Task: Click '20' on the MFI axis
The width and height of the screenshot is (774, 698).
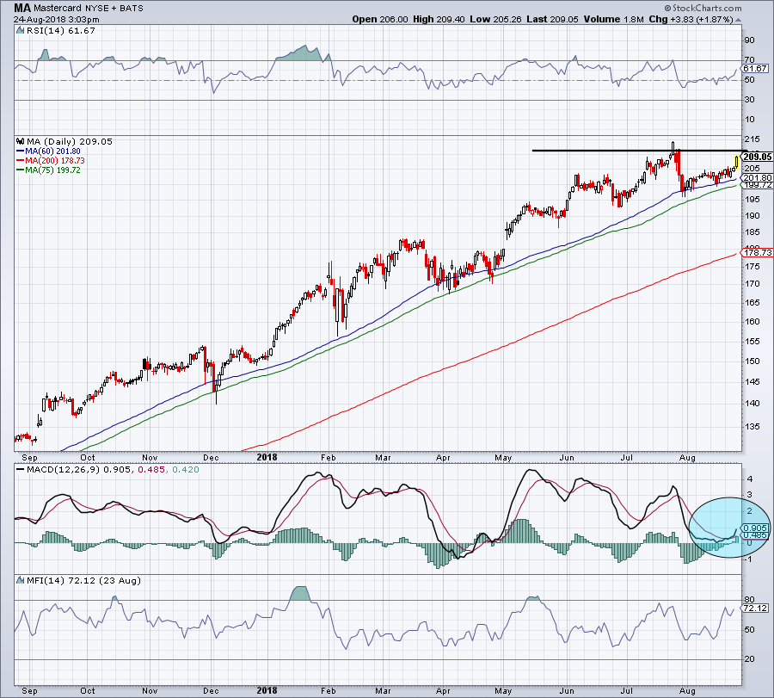Action: tap(749, 659)
